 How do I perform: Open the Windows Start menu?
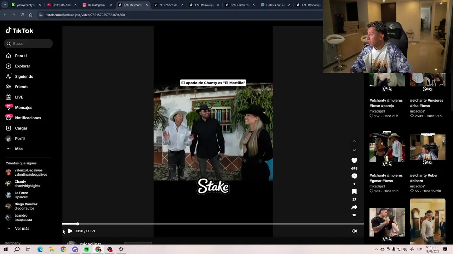point(5,249)
